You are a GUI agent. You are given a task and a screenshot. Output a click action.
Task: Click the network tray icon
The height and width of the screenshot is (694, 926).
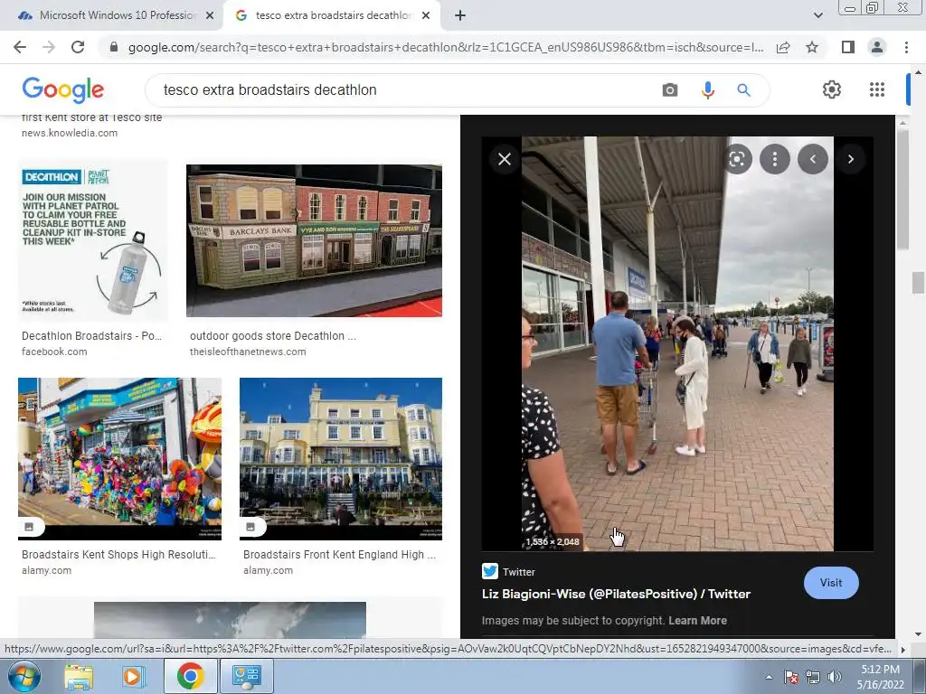pos(813,677)
